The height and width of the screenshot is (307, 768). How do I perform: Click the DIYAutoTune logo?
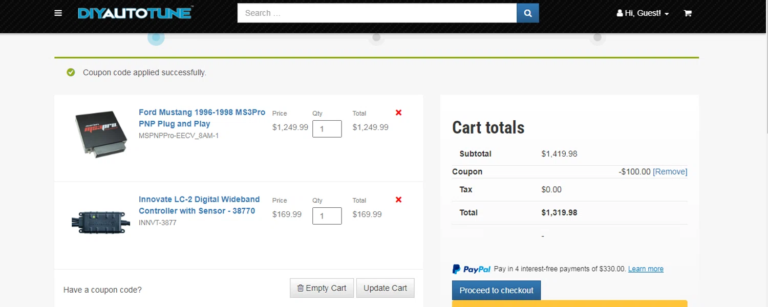(135, 13)
